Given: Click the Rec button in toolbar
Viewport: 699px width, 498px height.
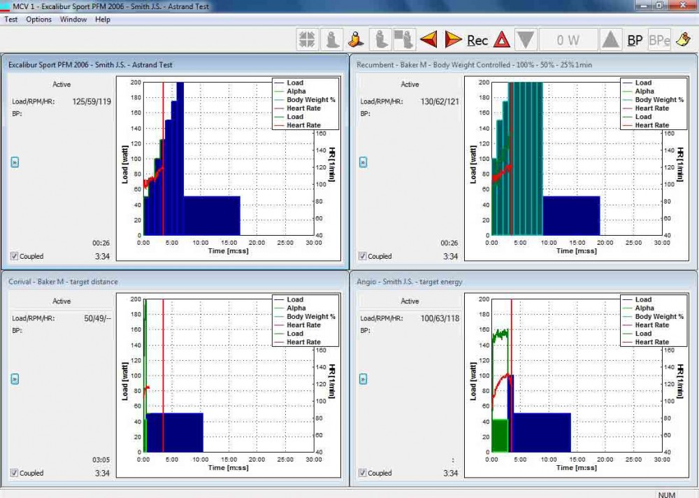Looking at the screenshot, I should pos(477,41).
